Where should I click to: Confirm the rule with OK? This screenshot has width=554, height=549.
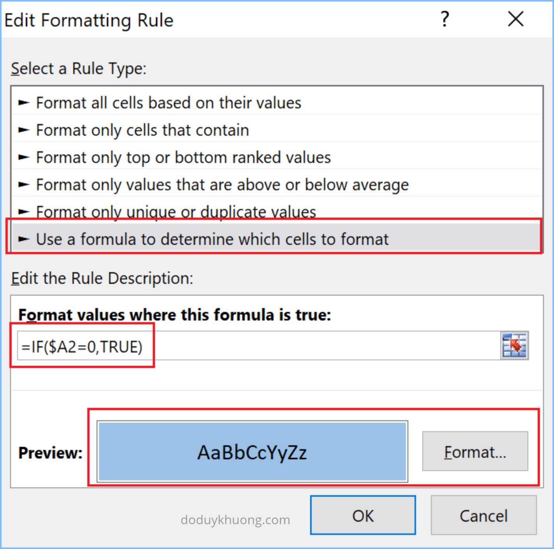(x=363, y=515)
